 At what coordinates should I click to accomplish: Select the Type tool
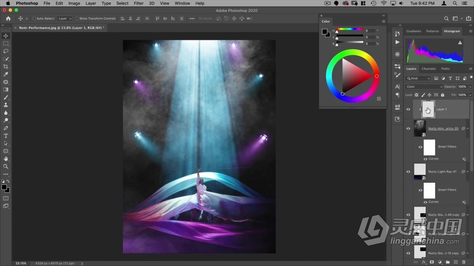click(6, 136)
